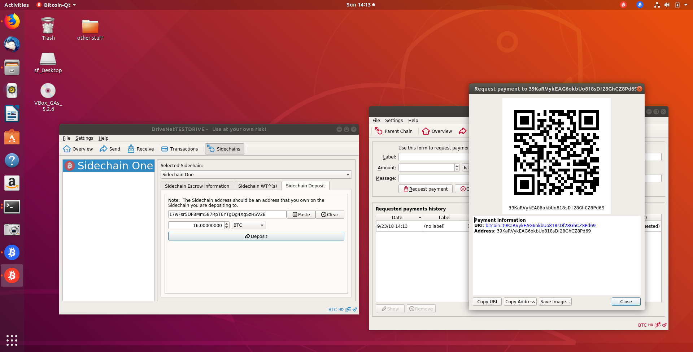Image resolution: width=693 pixels, height=352 pixels.
Task: Click the blue Bitcoin tray icon in top bar
Action: (x=640, y=5)
